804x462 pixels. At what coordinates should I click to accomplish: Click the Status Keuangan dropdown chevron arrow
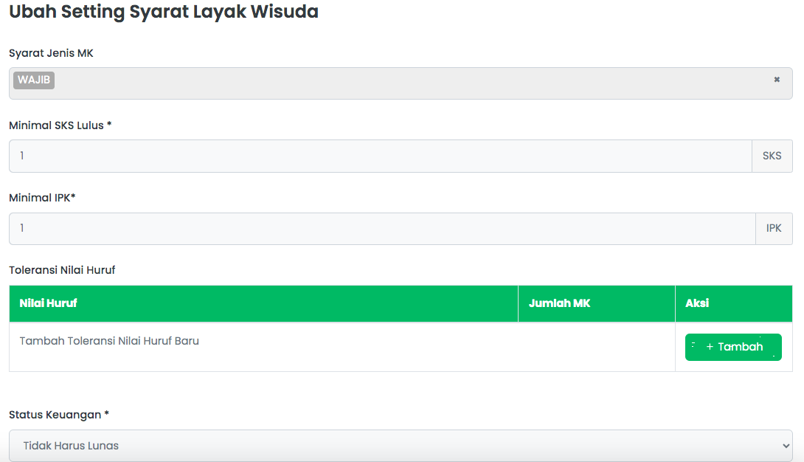[x=786, y=446]
